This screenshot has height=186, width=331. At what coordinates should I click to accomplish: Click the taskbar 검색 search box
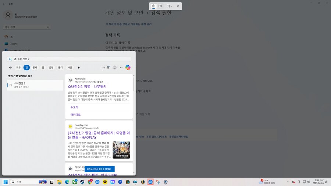tap(29, 182)
